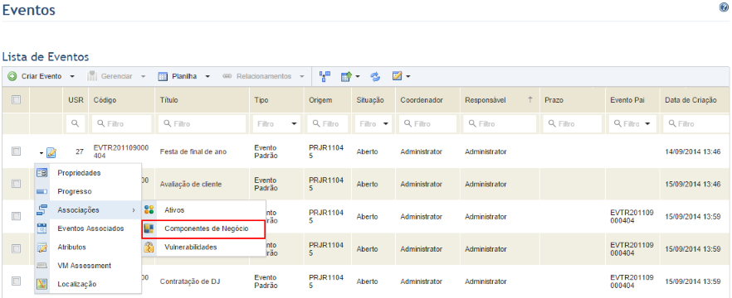Open the help icon at top right
Screen dimensions: 732x298
coord(724,7)
